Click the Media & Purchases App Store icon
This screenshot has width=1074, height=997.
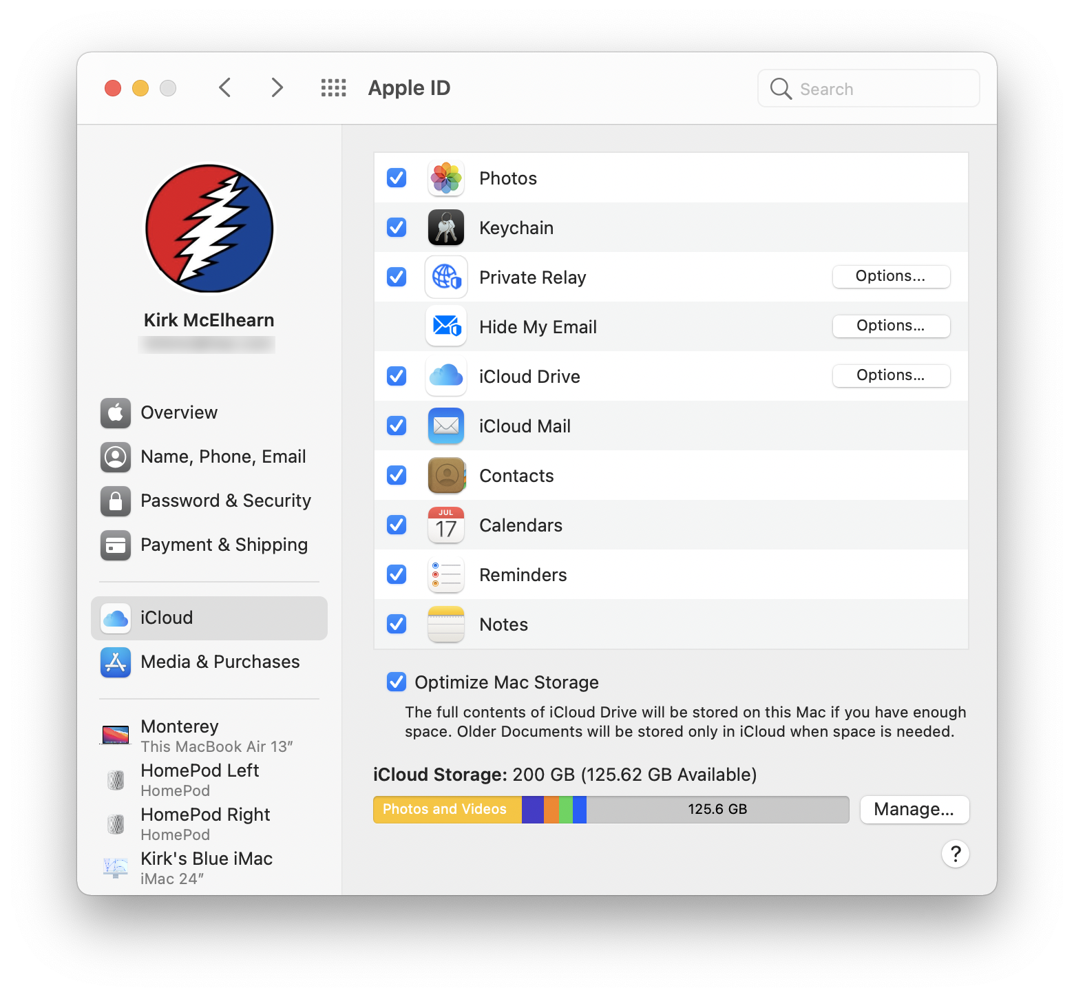click(116, 662)
